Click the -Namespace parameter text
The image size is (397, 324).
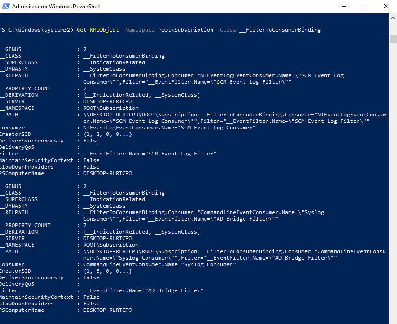pos(138,30)
